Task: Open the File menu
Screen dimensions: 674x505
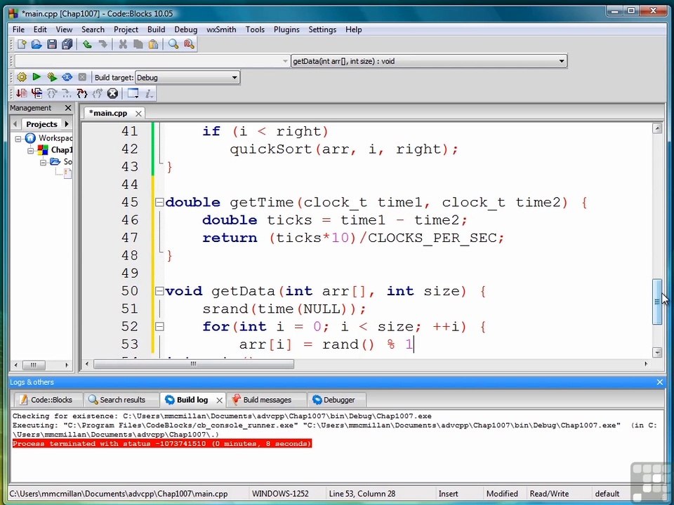Action: pyautogui.click(x=18, y=29)
